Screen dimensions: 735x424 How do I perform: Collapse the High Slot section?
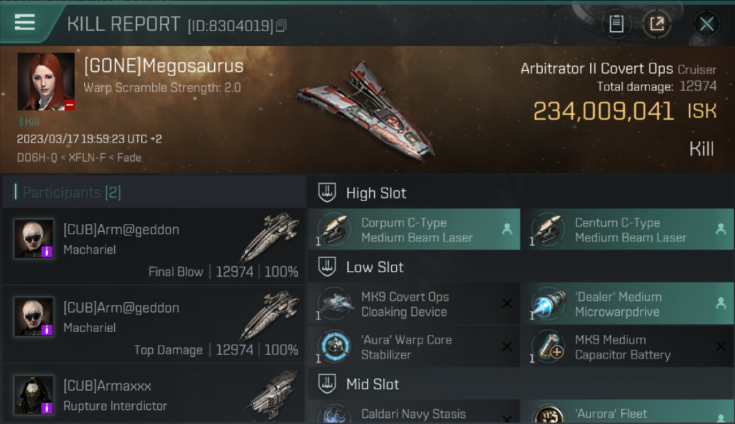pos(327,193)
